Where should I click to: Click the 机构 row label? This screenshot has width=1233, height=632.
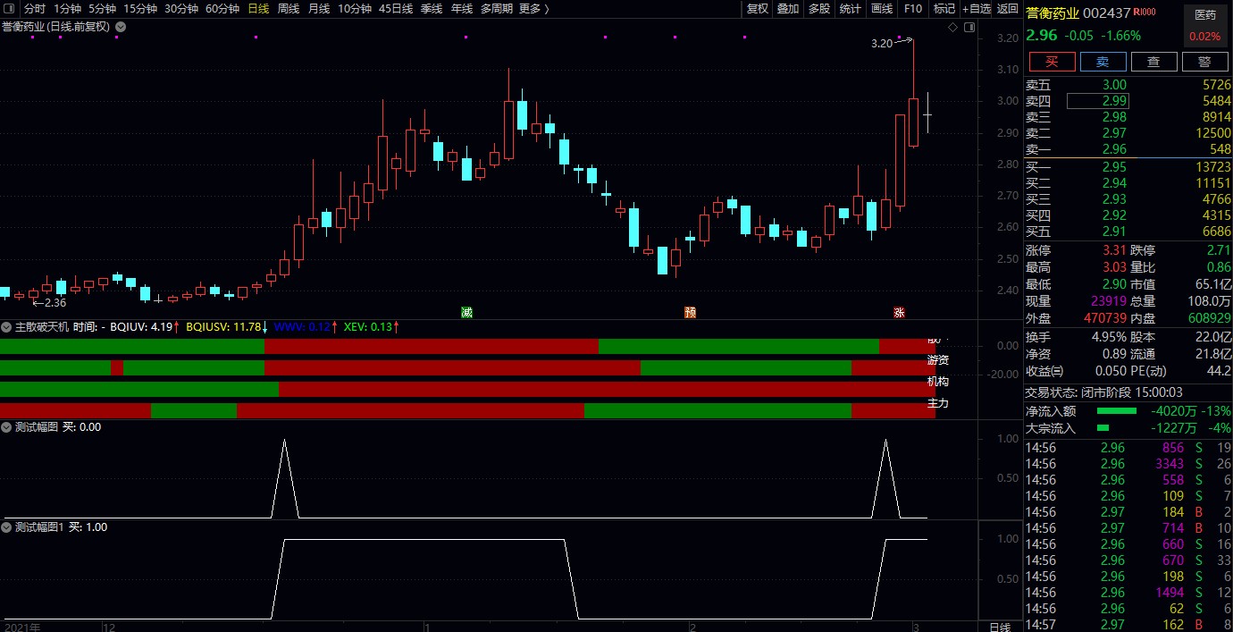point(938,382)
